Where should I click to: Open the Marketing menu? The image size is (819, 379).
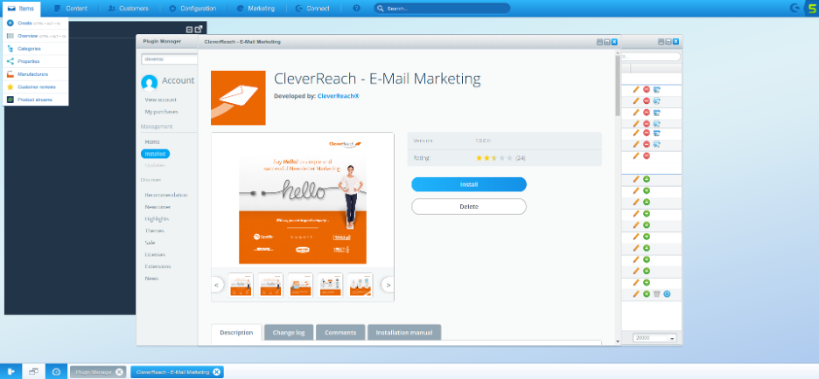click(255, 9)
